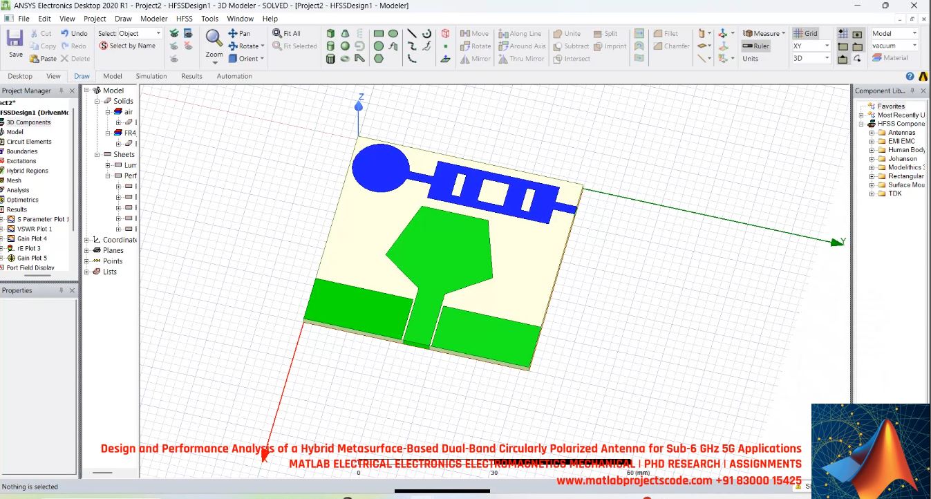Choose the Draw cylinder tool

coord(330,46)
